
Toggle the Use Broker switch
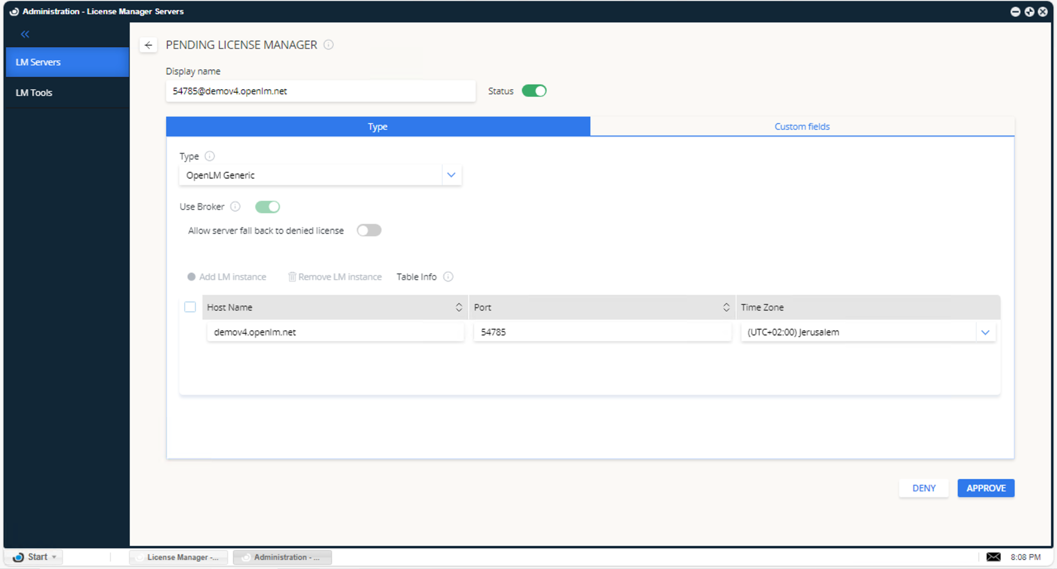(x=267, y=207)
